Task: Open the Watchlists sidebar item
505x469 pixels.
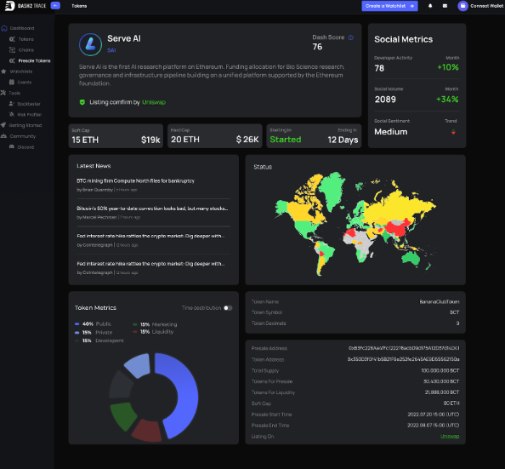Action: pyautogui.click(x=21, y=71)
